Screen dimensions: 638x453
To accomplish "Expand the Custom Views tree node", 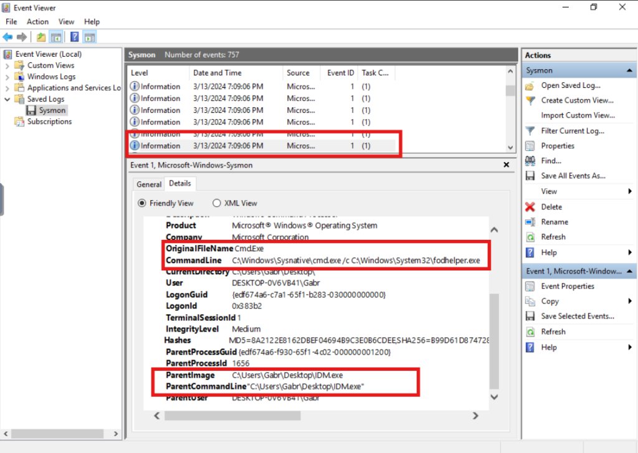I will pos(7,65).
